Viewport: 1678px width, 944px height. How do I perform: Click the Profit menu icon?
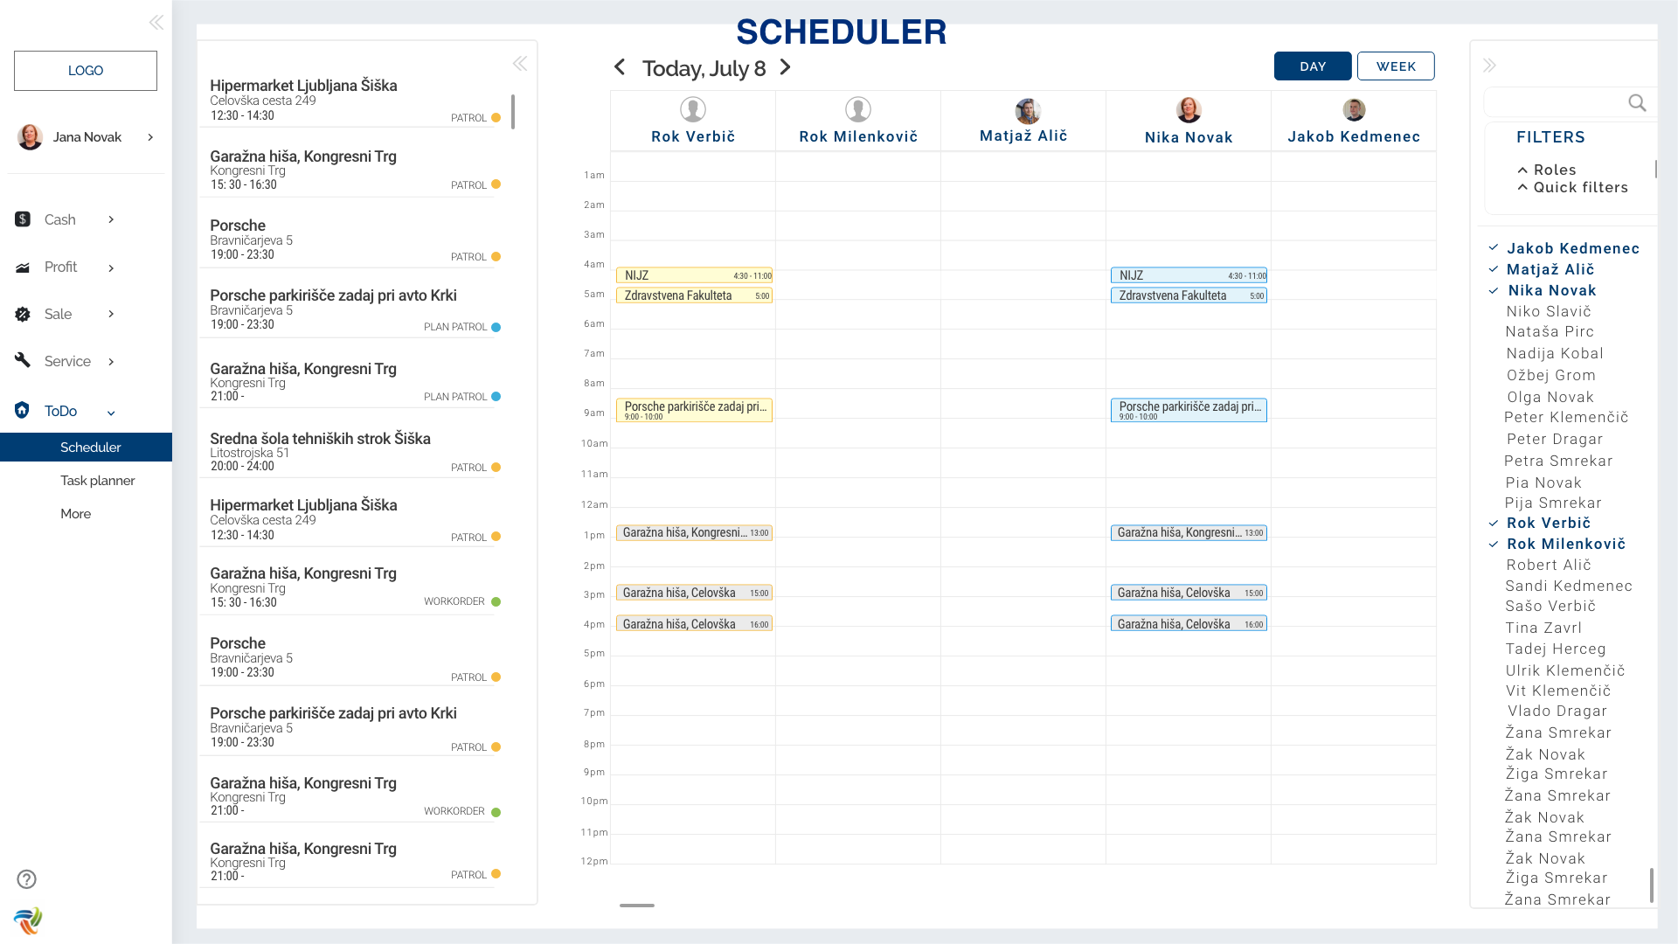coord(22,267)
